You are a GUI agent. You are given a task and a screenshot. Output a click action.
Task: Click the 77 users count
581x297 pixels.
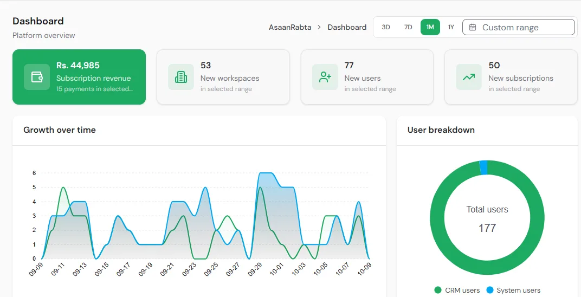point(349,66)
